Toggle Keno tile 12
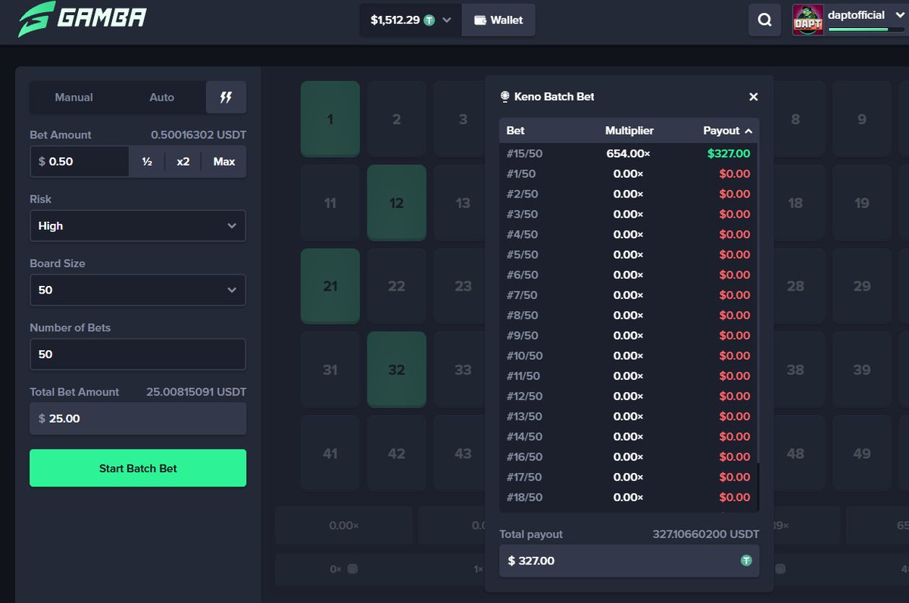Viewport: 909px width, 603px height. click(397, 203)
